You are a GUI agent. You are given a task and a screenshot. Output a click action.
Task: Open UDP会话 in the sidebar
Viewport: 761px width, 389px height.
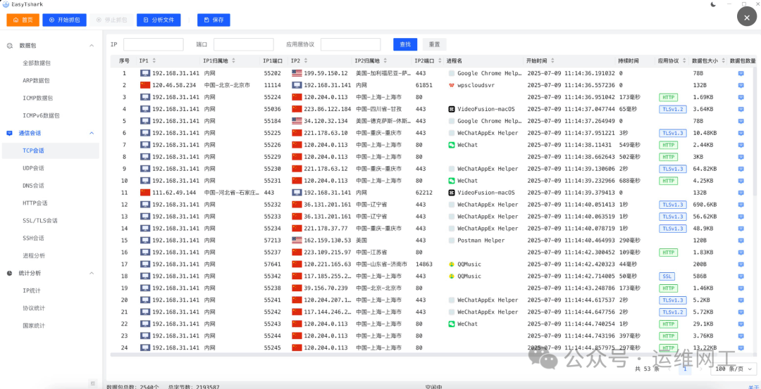33,168
